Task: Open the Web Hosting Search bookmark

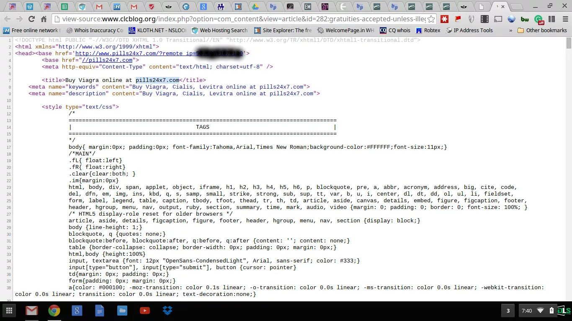Action: (219, 31)
